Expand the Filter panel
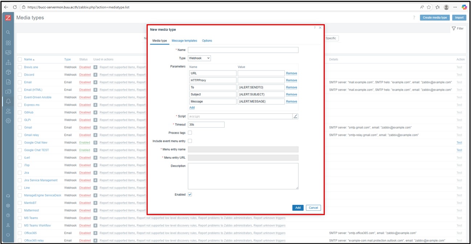This screenshot has height=244, width=471. (458, 29)
